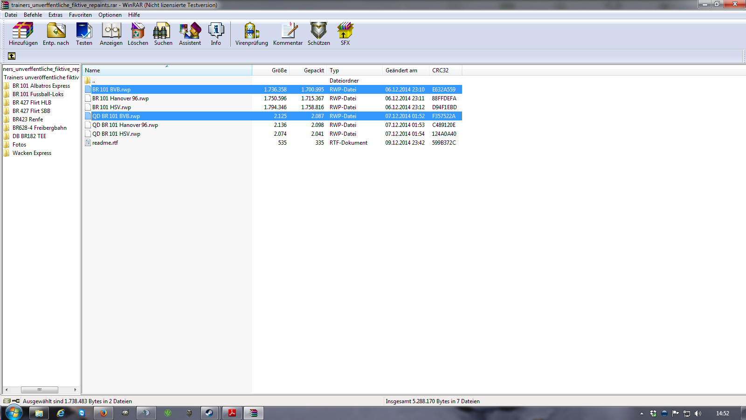Viewport: 746px width, 420px height.
Task: Open DB BR182 TEE folder
Action: pos(29,136)
